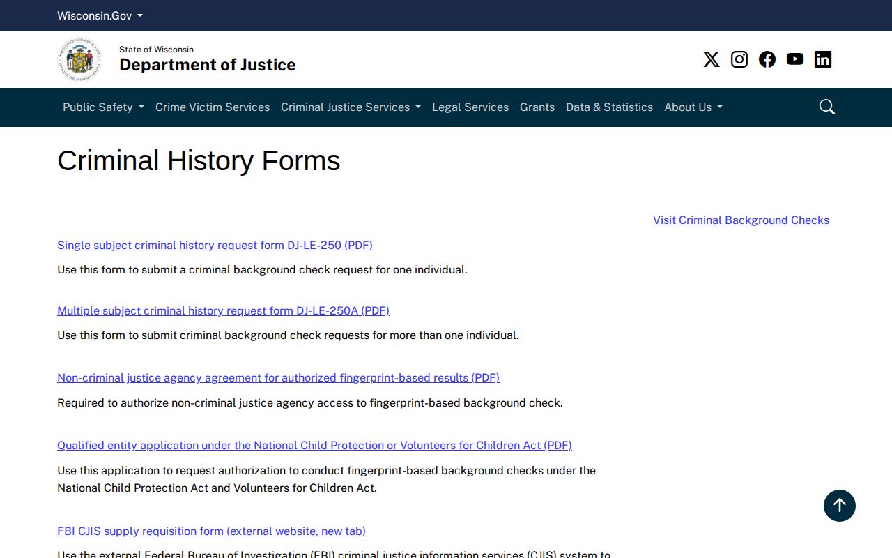Open Multiple subject form DJ-LE-250A PDF

[223, 310]
